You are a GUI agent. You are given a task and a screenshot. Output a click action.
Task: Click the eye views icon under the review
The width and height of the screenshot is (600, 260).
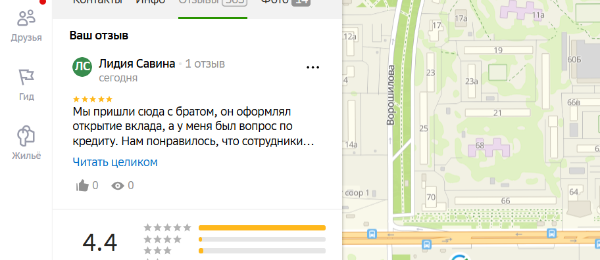point(118,186)
